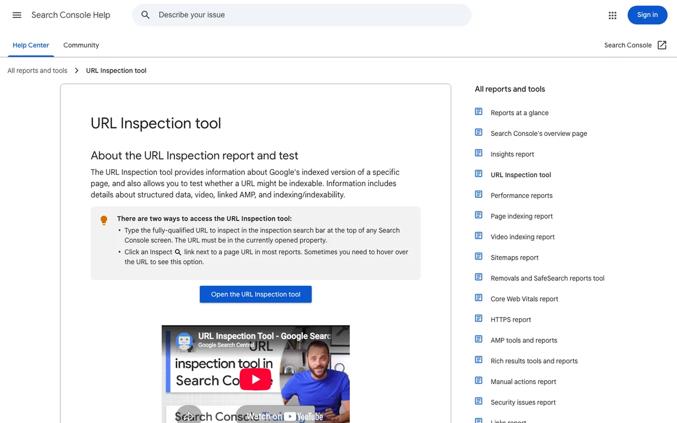
Task: Open Video indexing report article
Action: click(x=522, y=237)
